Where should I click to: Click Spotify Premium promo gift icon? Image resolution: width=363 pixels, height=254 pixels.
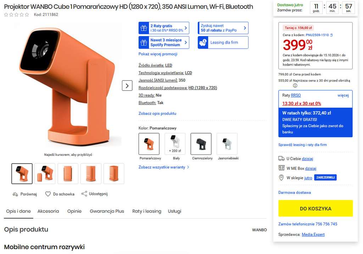(x=144, y=43)
